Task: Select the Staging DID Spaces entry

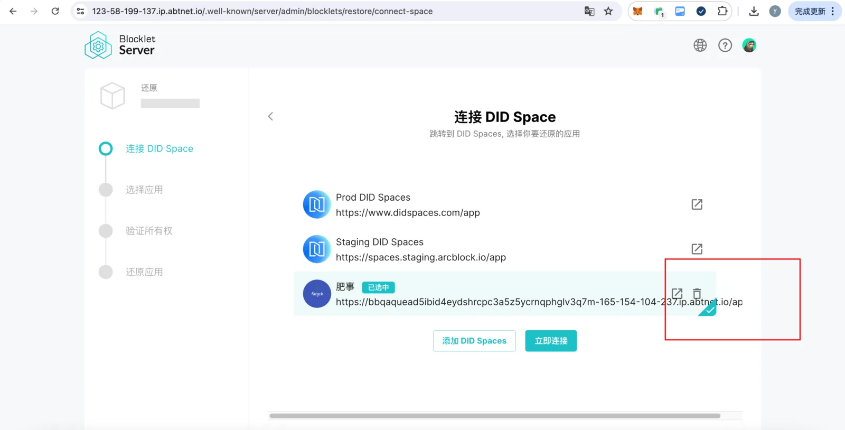Action: (x=504, y=249)
